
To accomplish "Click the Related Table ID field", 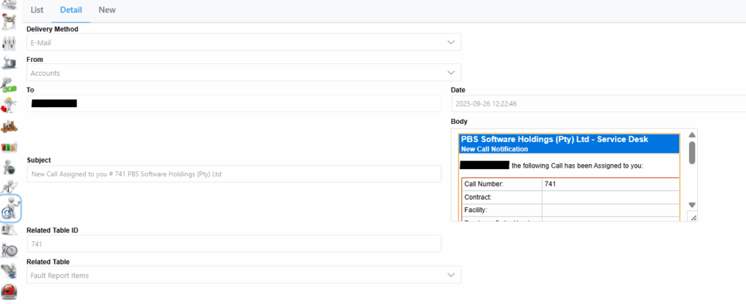I will click(234, 244).
